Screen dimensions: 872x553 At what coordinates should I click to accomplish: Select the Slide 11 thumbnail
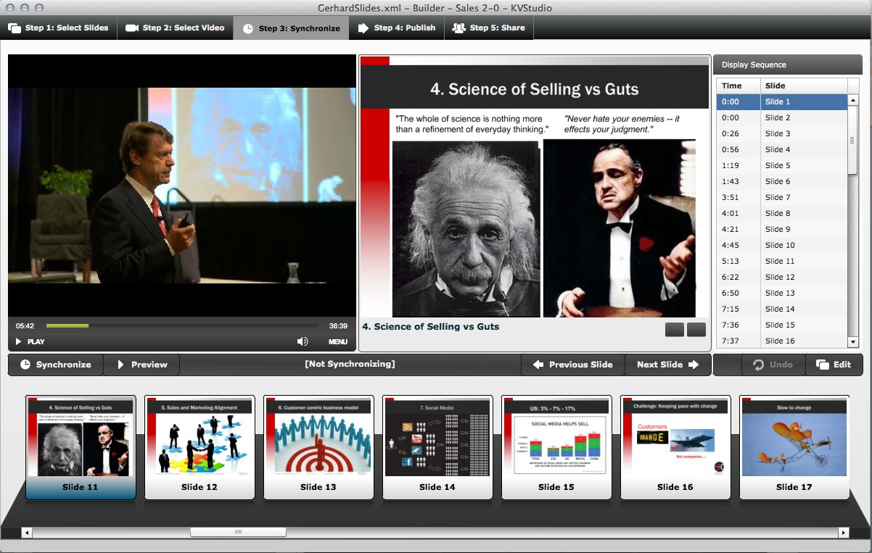pos(81,447)
